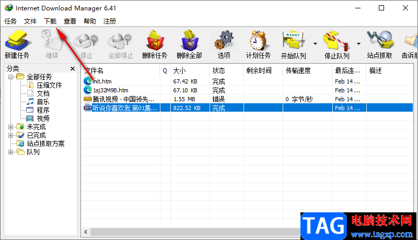Sort by 传输速度 column header

click(x=308, y=71)
